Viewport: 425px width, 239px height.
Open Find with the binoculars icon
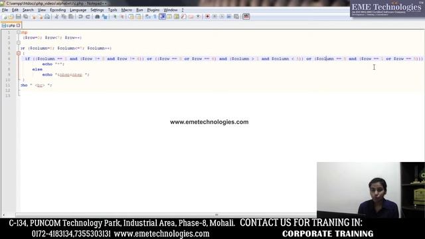click(98, 17)
